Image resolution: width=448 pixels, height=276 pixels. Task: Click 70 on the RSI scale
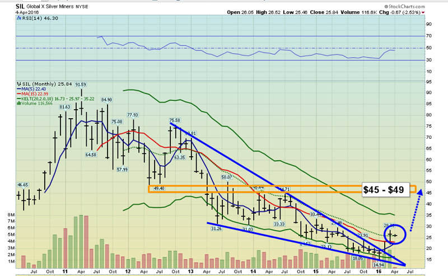click(x=429, y=36)
